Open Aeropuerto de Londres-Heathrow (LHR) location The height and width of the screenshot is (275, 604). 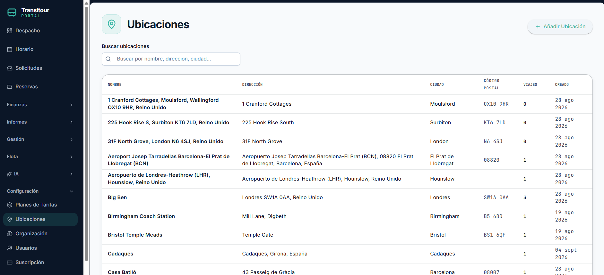click(347, 179)
